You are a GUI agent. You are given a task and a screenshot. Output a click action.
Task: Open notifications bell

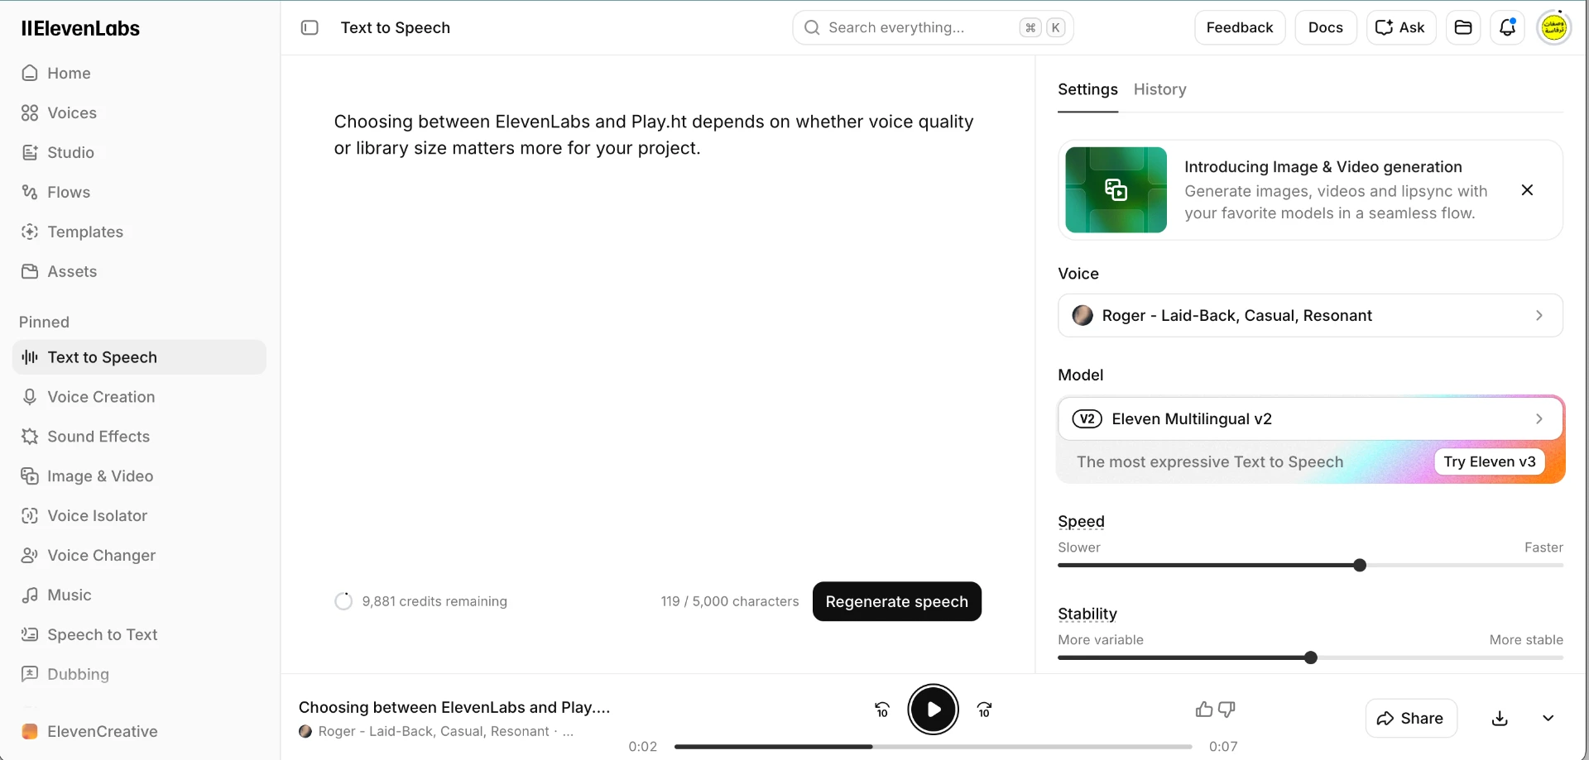click(x=1507, y=27)
